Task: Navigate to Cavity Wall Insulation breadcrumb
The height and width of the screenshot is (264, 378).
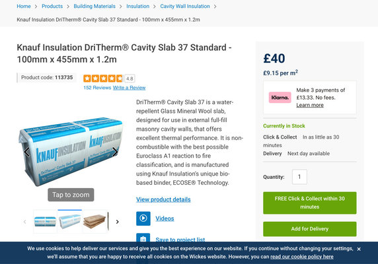Action: point(185,6)
